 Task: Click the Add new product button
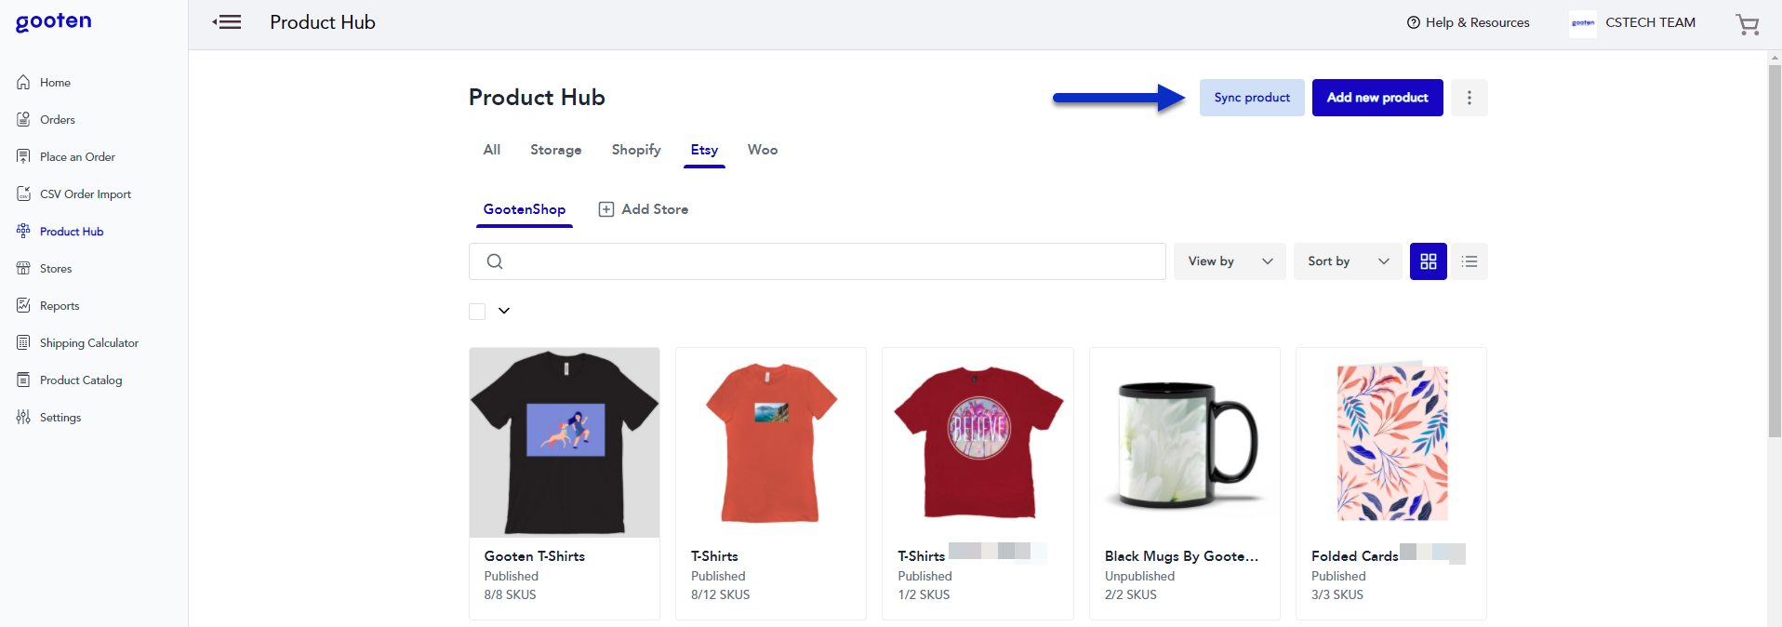[x=1377, y=98]
